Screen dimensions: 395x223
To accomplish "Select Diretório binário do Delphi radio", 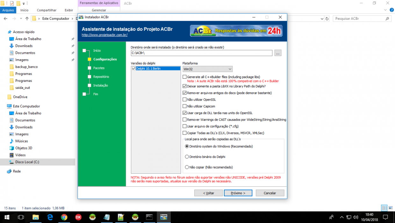I will pos(187,157).
